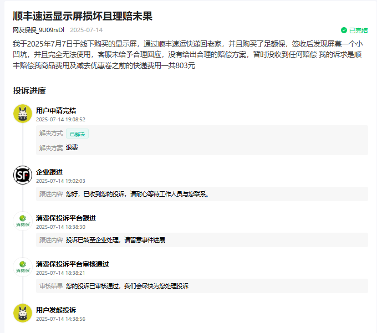Click the 消费保投诉平台跟进 step title
The image size is (377, 333).
click(x=66, y=218)
